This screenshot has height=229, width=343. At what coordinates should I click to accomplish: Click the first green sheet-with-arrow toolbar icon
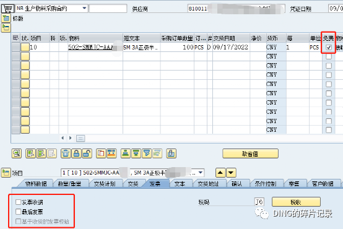[x=30, y=153]
